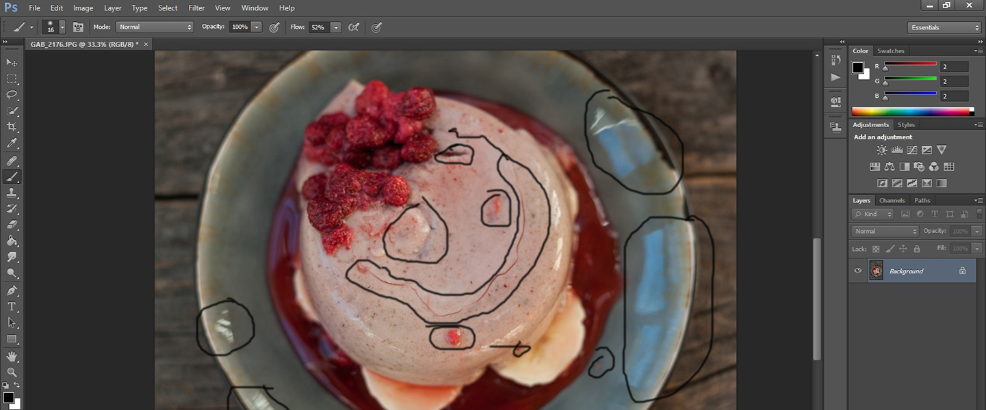Viewport: 986px width, 410px height.
Task: Select the Clone Stamp tool
Action: pos(12,193)
